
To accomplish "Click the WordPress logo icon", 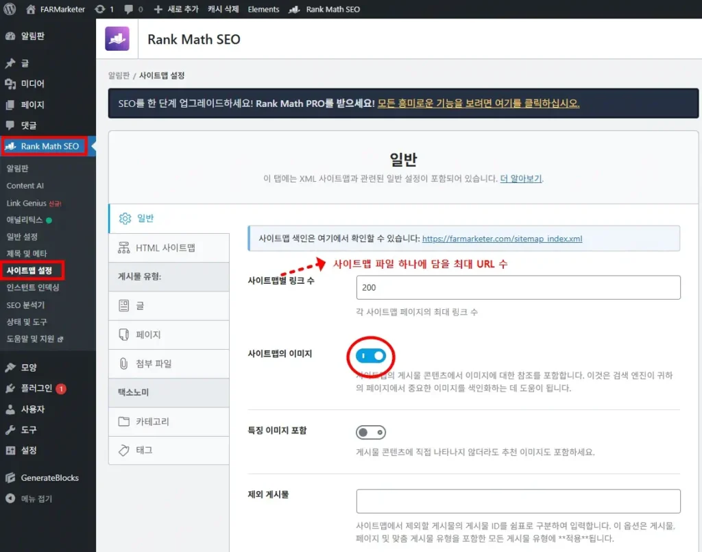I will click(x=10, y=10).
